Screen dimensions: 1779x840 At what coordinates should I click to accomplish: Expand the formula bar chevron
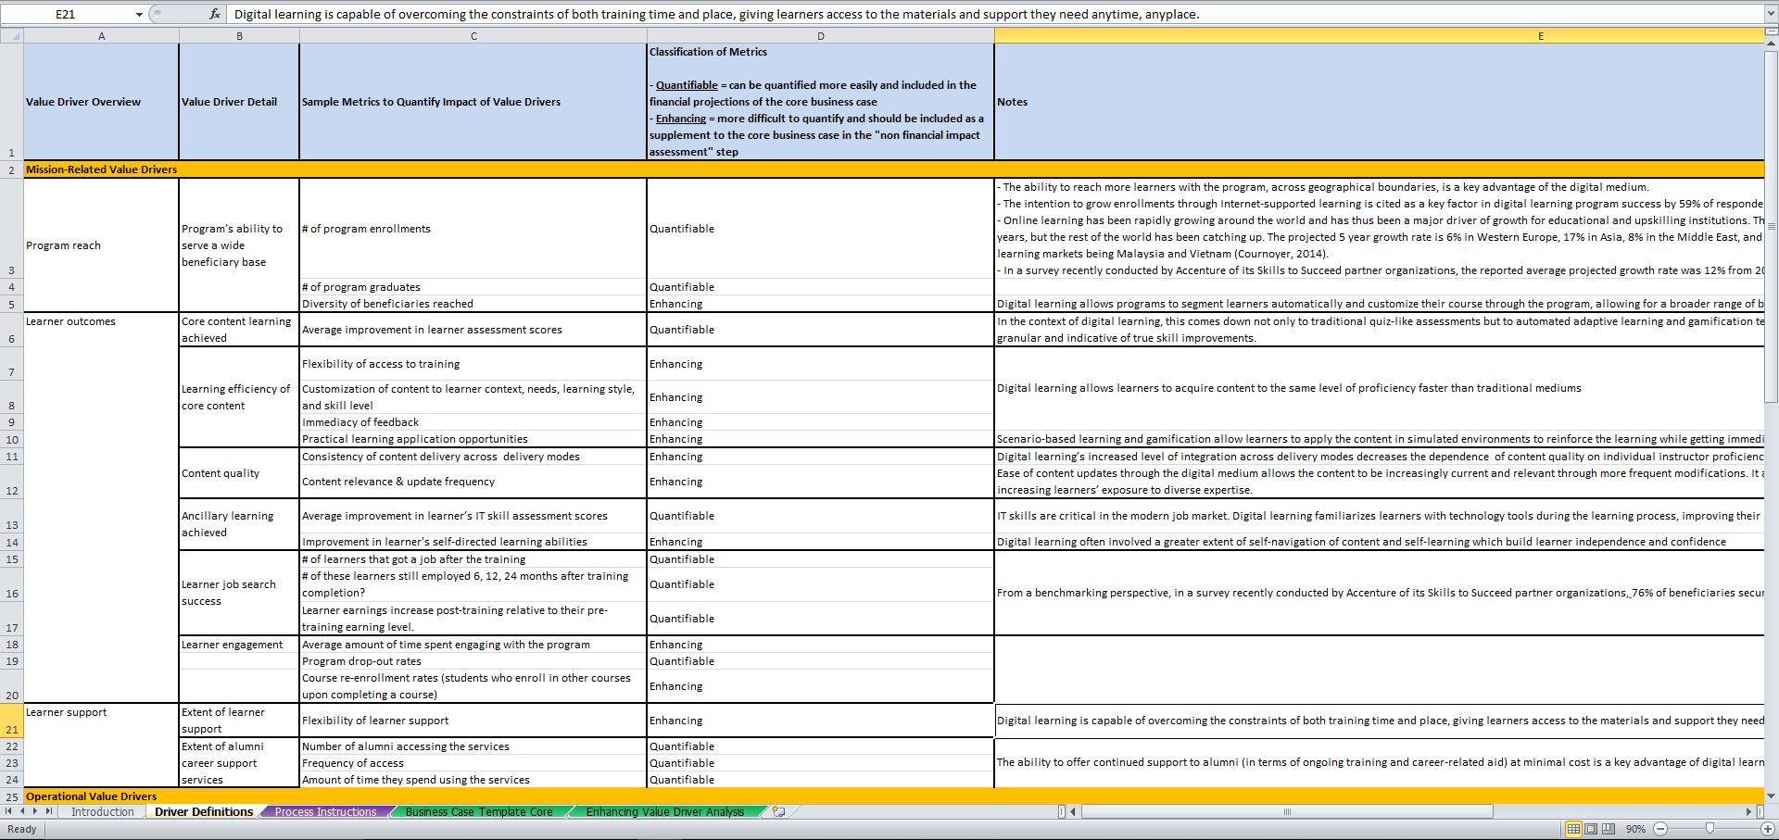pyautogui.click(x=1770, y=14)
